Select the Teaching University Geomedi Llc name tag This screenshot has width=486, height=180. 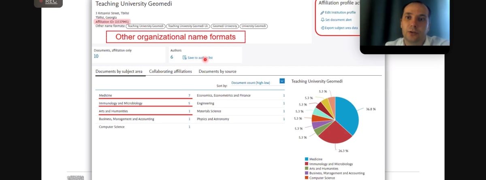coord(188,26)
